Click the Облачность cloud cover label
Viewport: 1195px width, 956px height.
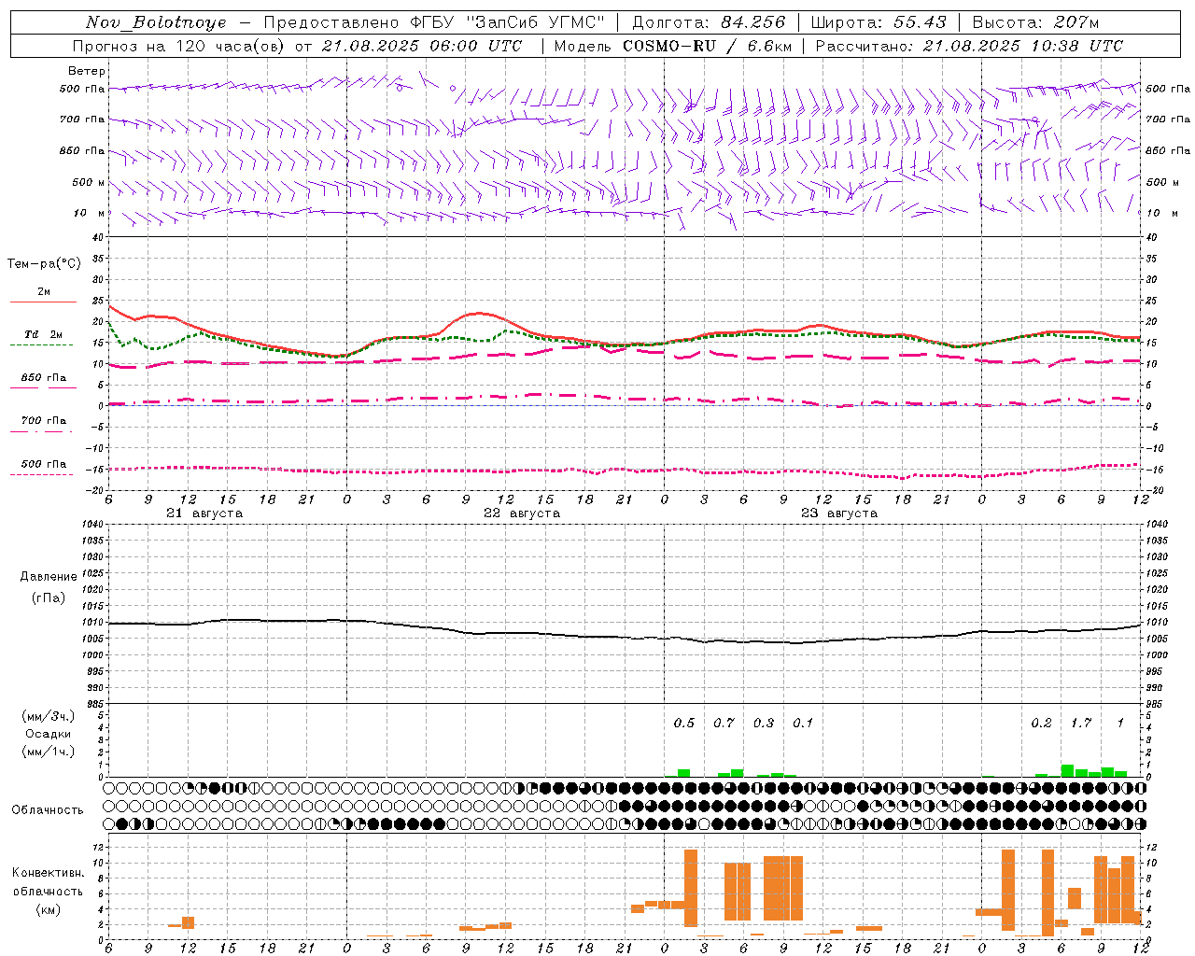coord(48,809)
